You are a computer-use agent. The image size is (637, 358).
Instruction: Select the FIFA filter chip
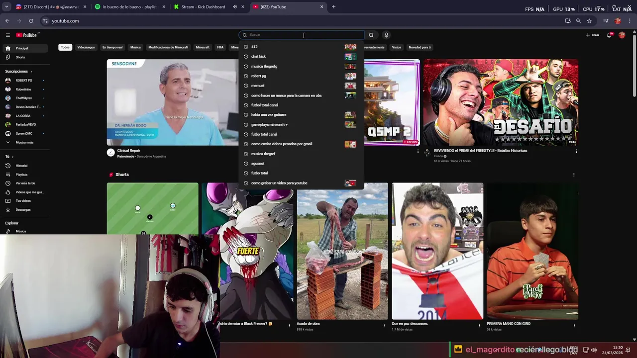[220, 47]
